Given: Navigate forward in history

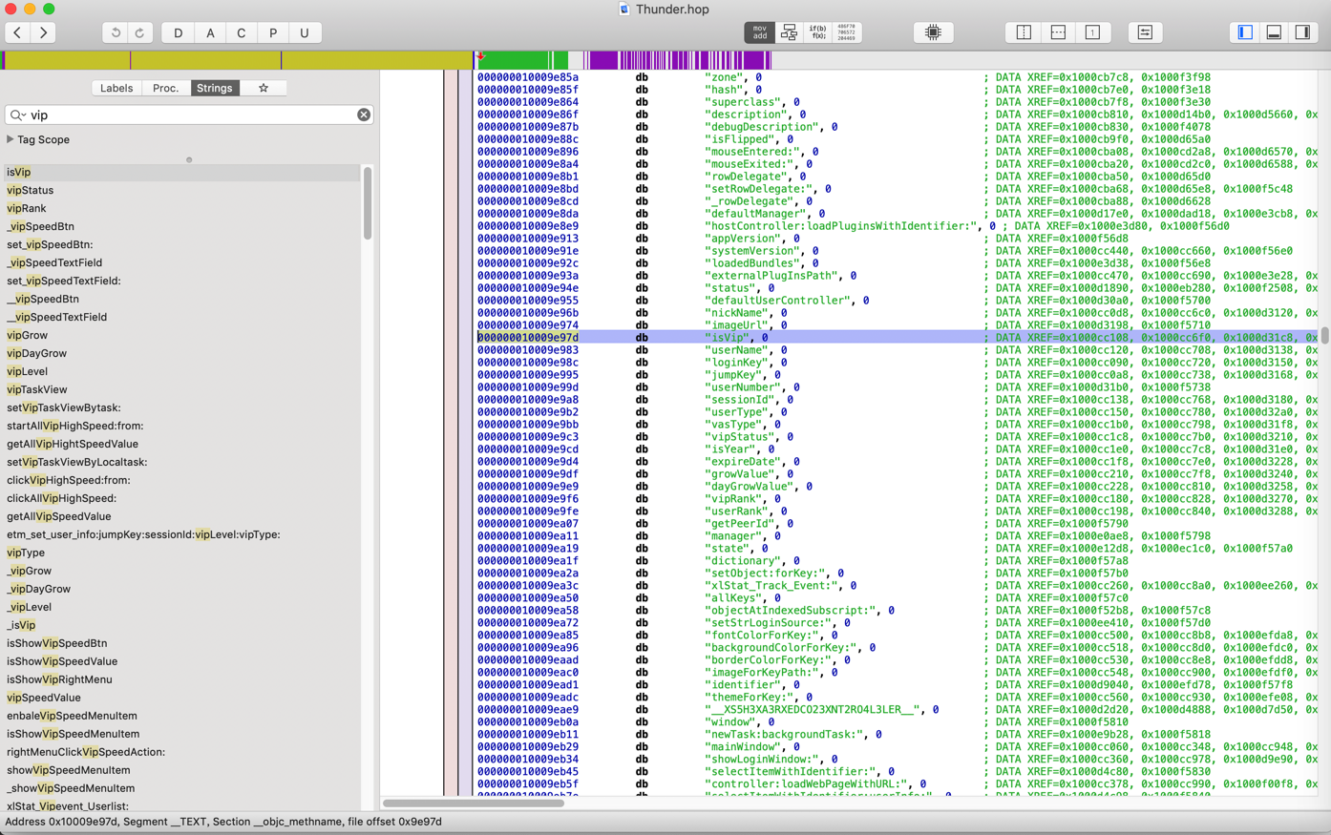Looking at the screenshot, I should pos(43,32).
